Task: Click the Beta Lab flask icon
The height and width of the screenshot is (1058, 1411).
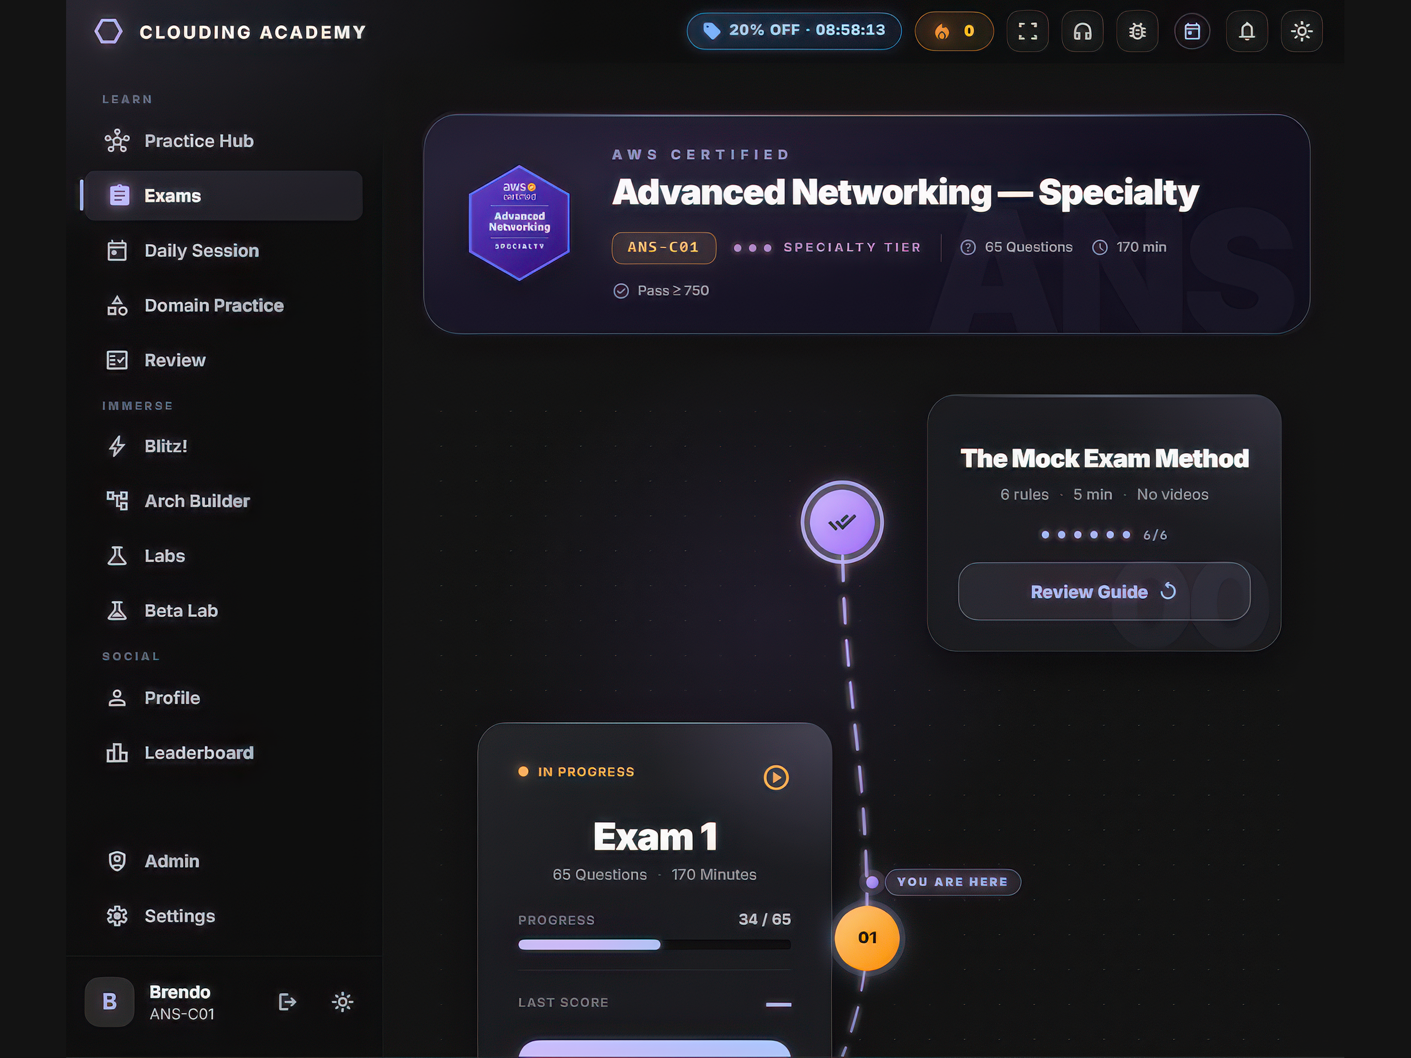Action: click(x=117, y=611)
